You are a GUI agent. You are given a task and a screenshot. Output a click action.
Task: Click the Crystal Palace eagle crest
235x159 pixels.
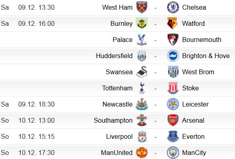click(x=142, y=40)
